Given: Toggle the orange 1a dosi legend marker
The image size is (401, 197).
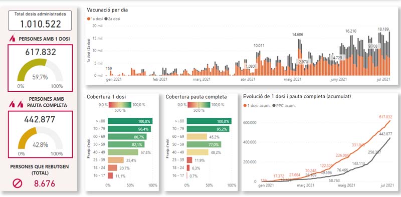Looking at the screenshot, I should [x=89, y=19].
